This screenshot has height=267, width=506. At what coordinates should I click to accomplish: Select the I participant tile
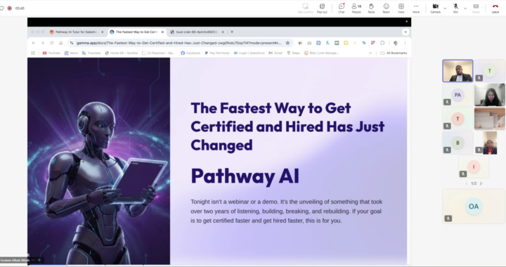tap(474, 167)
